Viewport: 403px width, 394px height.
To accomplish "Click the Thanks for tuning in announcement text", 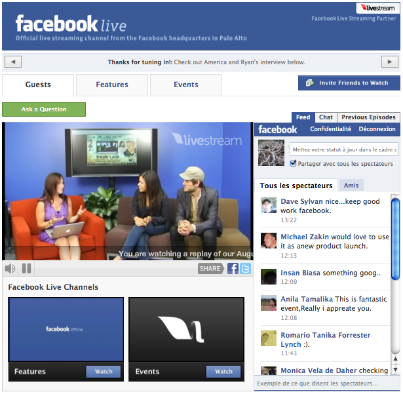I will point(206,62).
